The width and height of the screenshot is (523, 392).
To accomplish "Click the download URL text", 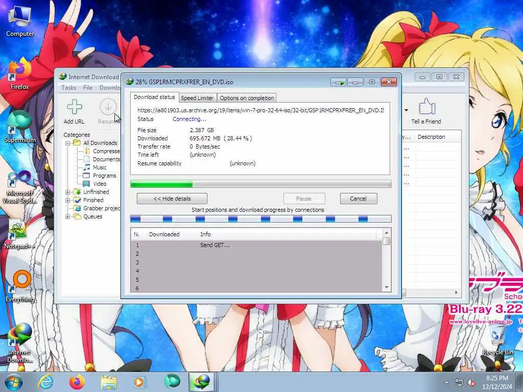I will (261, 110).
